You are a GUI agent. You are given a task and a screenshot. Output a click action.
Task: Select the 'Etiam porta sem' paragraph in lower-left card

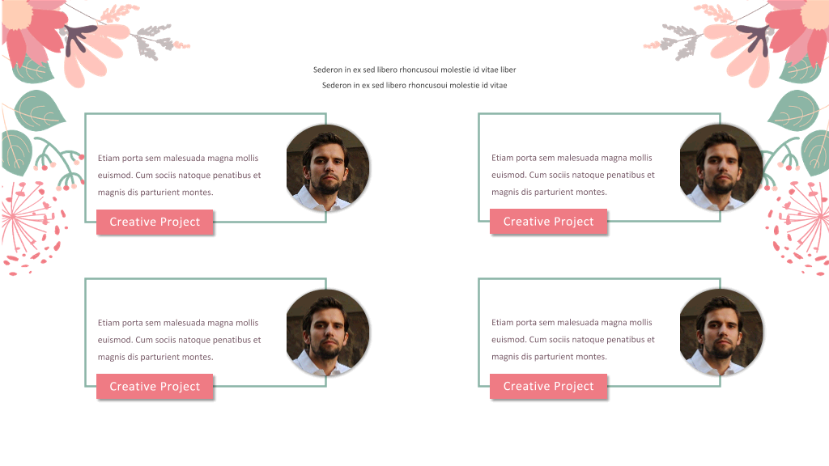point(179,340)
